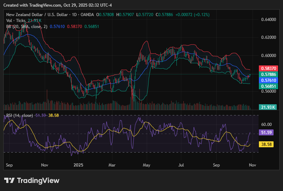Click the Mar time axis marker

pyautogui.click(x=112, y=164)
